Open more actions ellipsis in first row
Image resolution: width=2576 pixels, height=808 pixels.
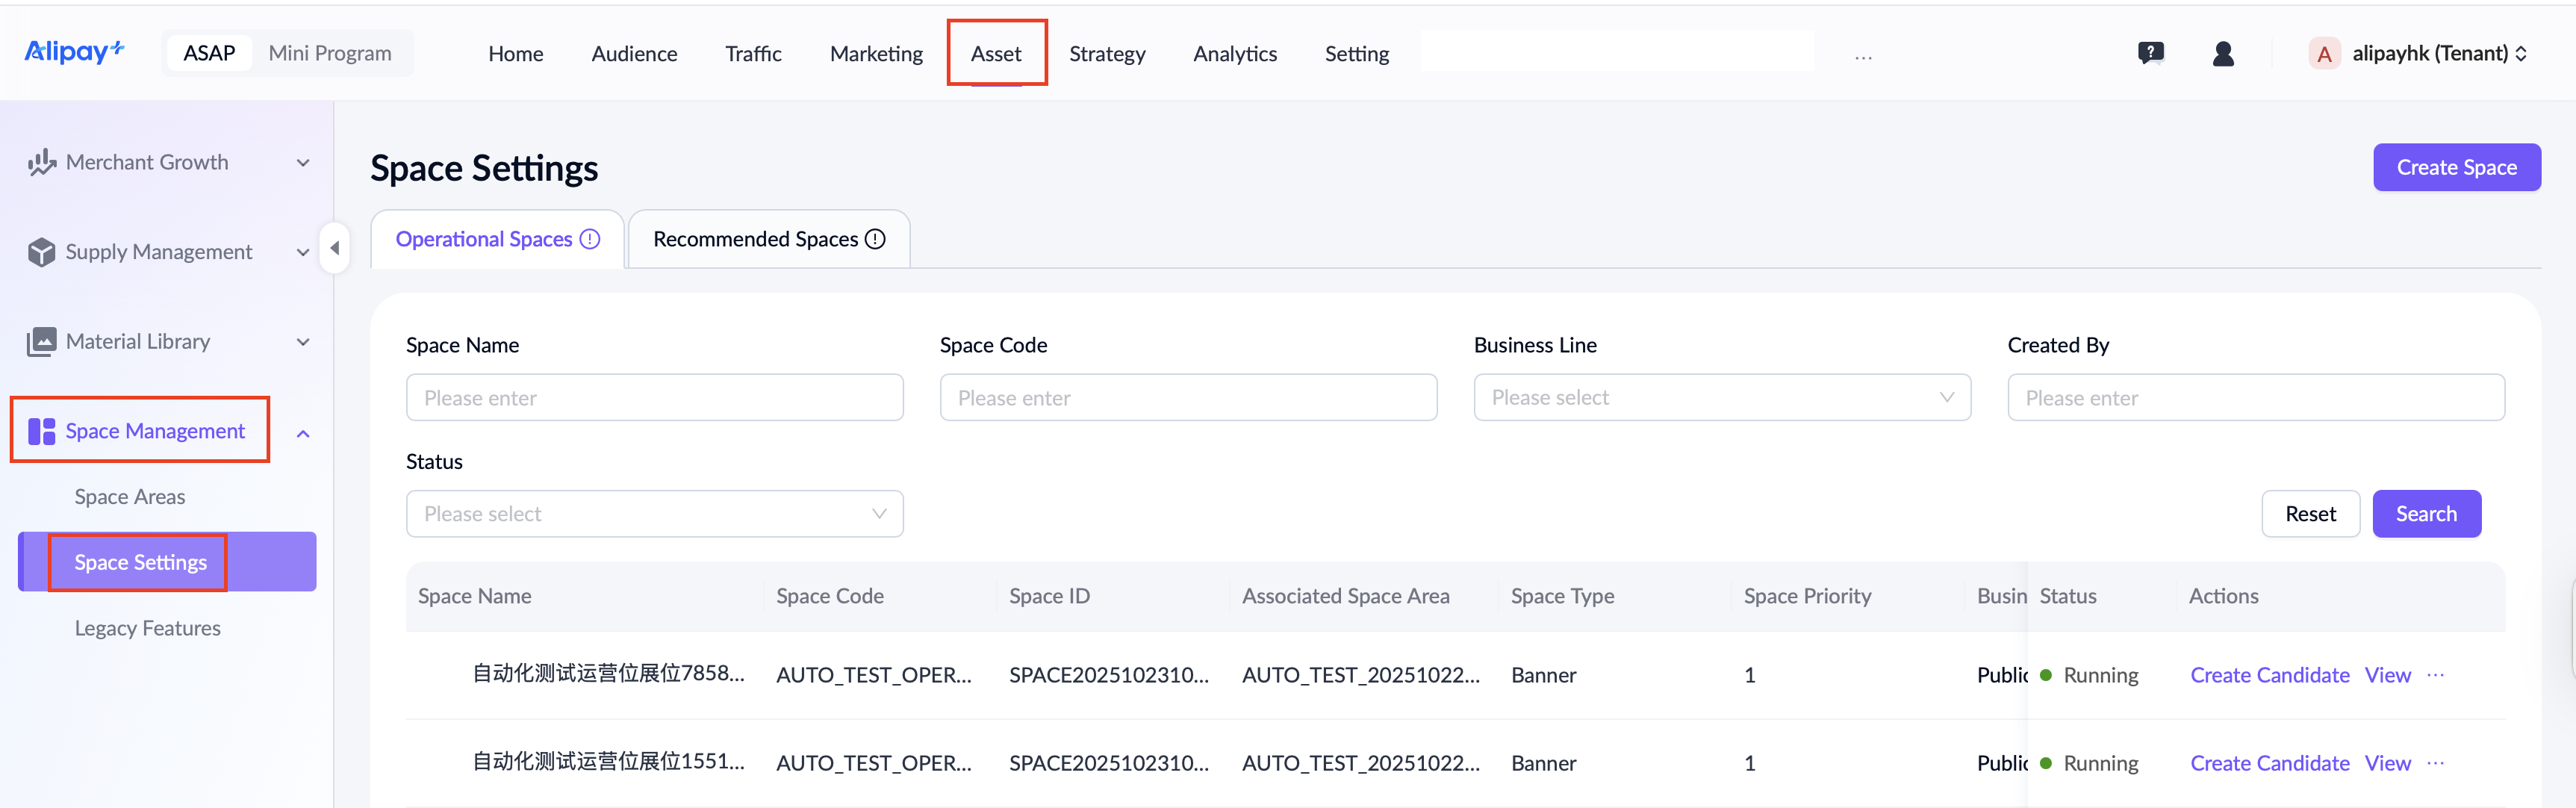2435,675
